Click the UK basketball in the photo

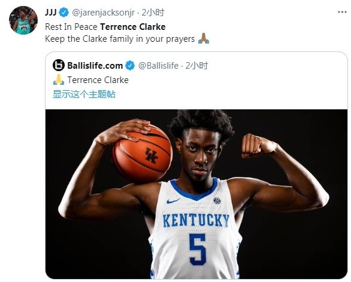[142, 154]
